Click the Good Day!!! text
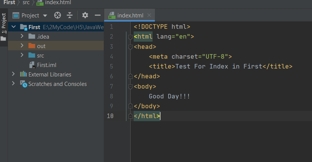This screenshot has height=162, width=312. point(169,96)
